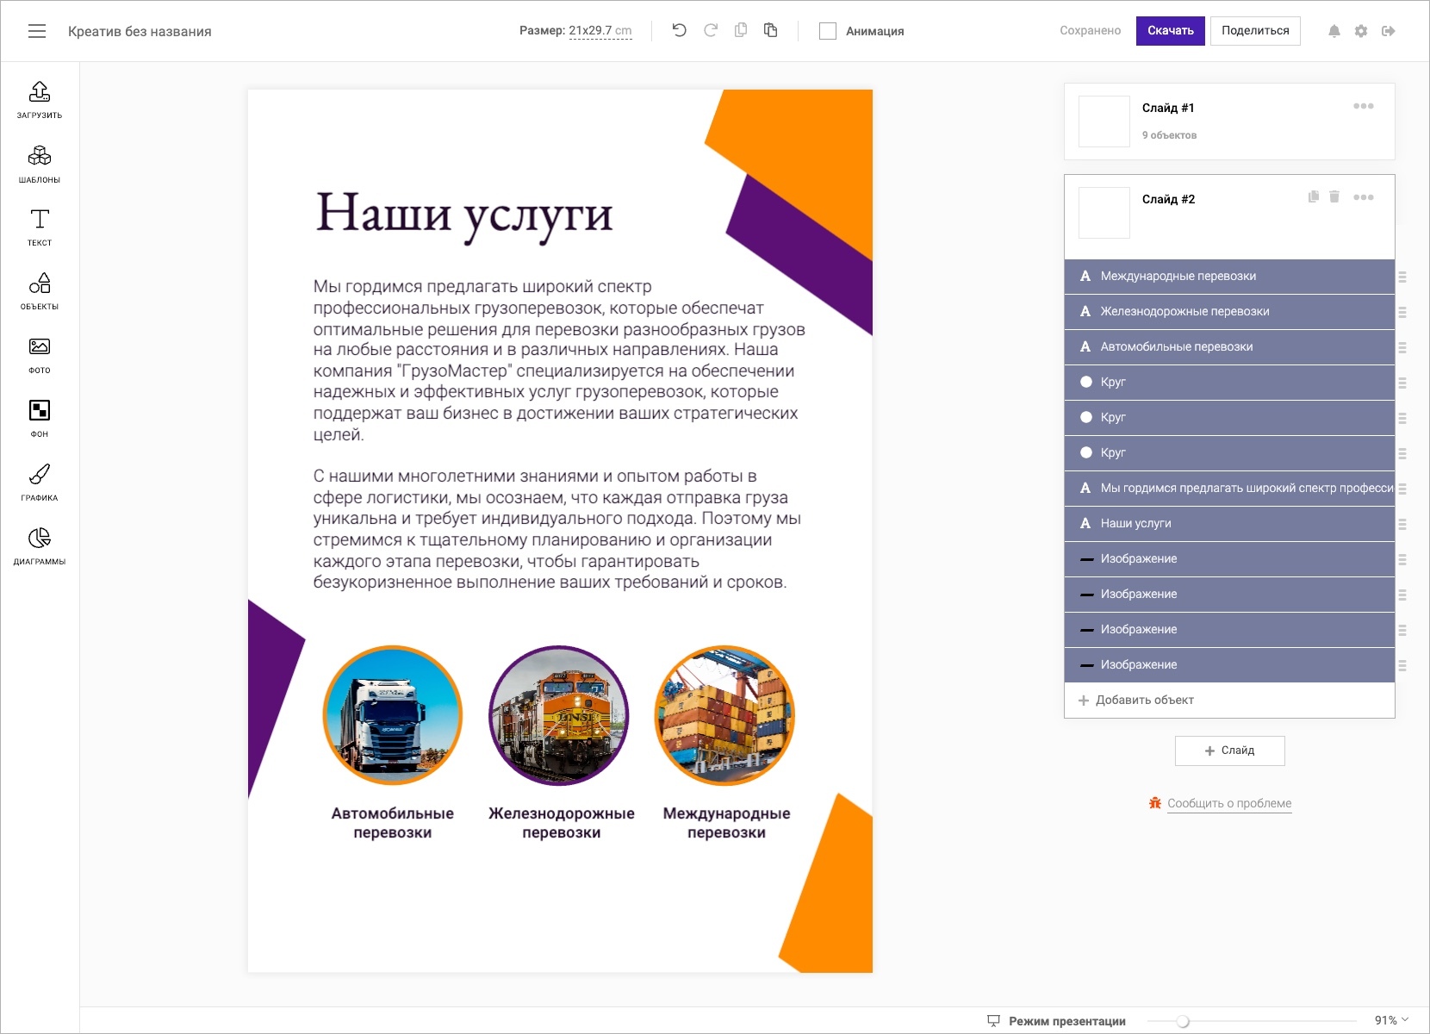Enable the Анимация checkbox
Screen dimensions: 1430x1034
828,31
